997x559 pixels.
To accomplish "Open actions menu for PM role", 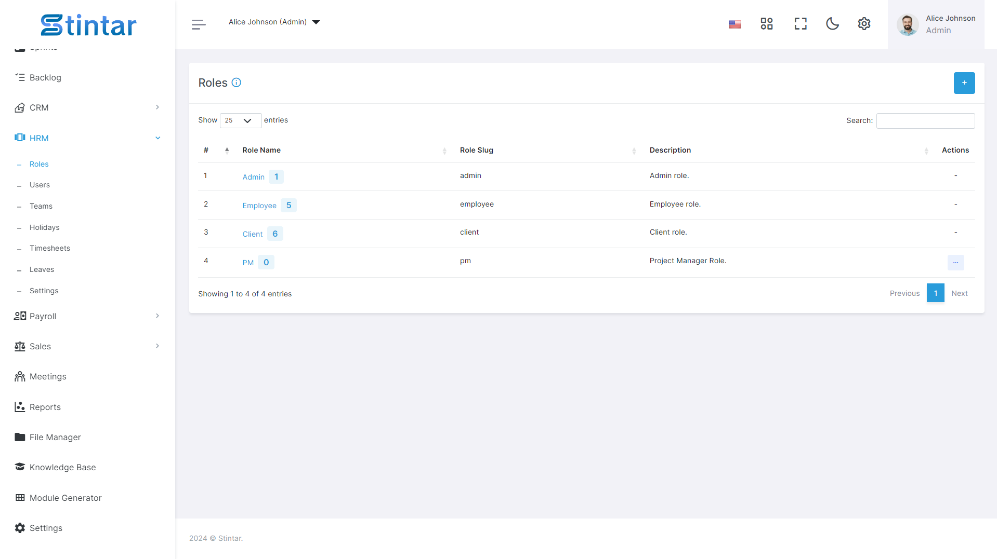I will (955, 263).
